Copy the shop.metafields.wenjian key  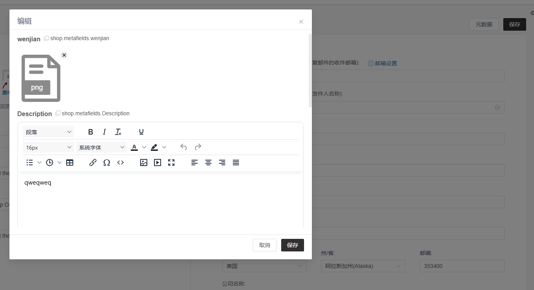pos(46,39)
